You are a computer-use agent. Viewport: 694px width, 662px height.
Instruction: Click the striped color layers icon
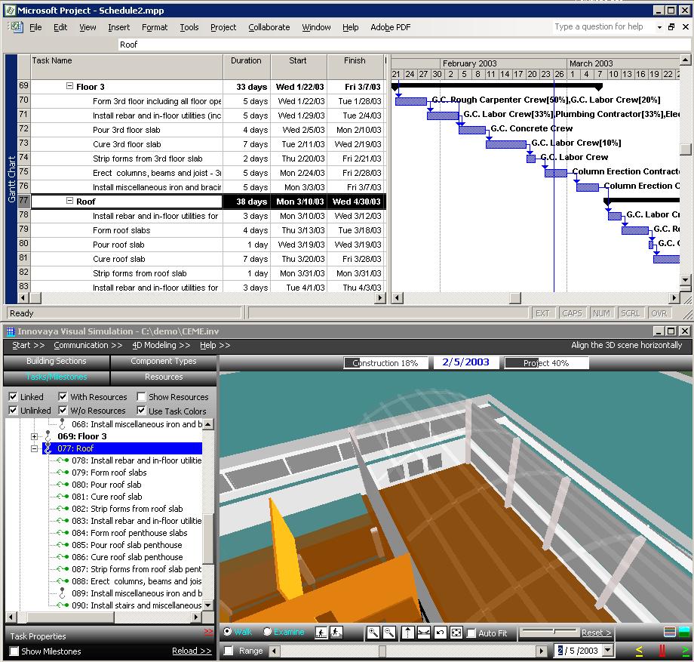click(670, 632)
